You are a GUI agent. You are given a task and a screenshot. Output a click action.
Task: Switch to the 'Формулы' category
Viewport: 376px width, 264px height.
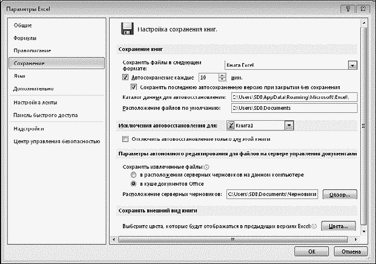point(25,38)
